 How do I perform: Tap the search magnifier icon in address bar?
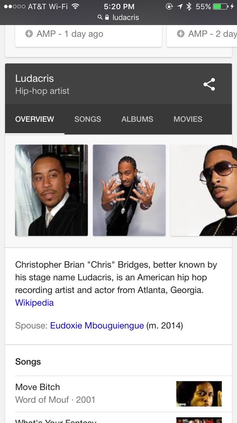pyautogui.click(x=100, y=17)
